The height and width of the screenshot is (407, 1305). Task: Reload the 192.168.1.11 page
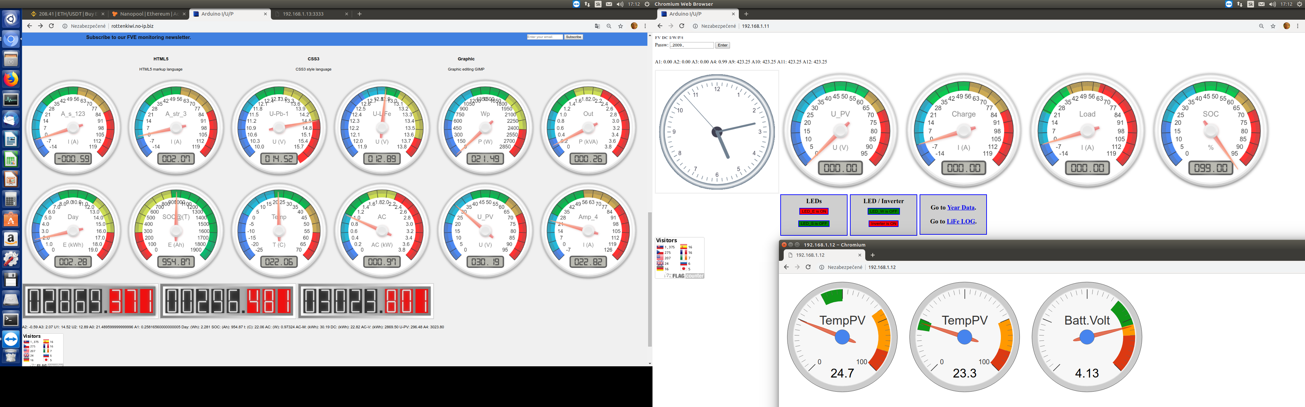(x=681, y=26)
